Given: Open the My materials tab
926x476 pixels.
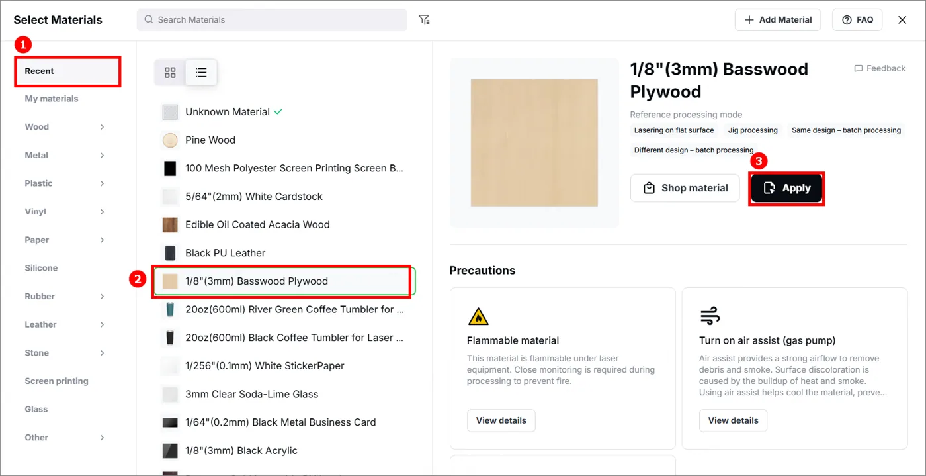Looking at the screenshot, I should (52, 99).
